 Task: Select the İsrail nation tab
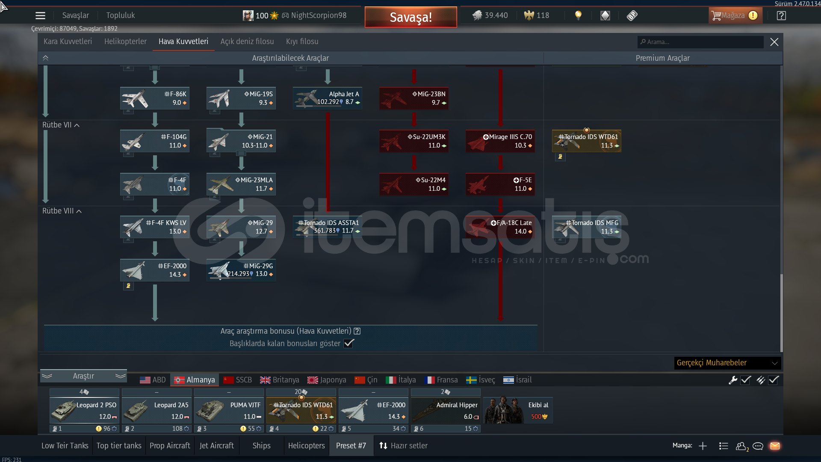coord(517,380)
